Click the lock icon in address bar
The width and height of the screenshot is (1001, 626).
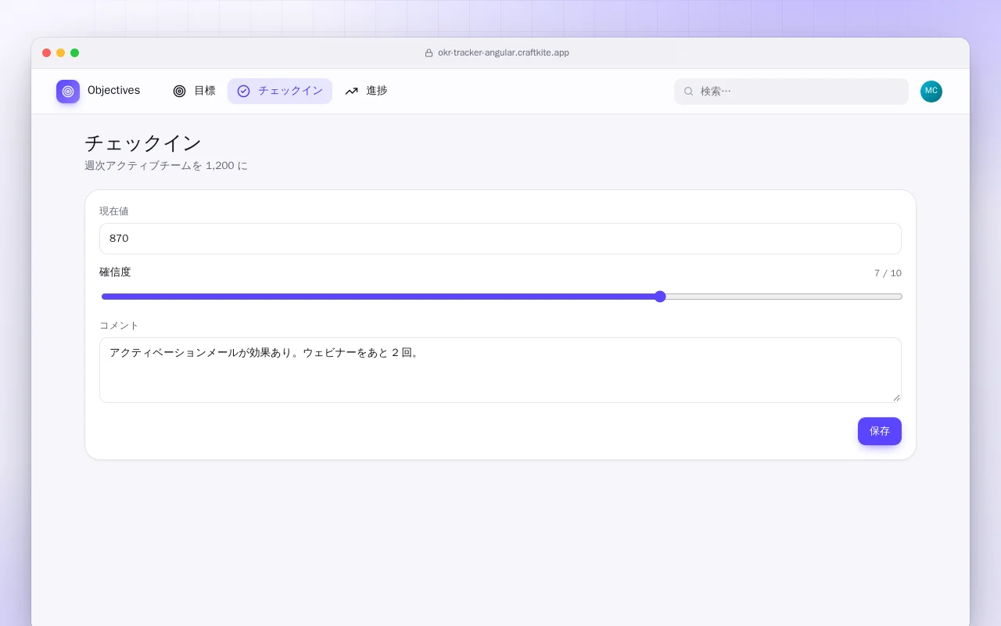tap(429, 53)
